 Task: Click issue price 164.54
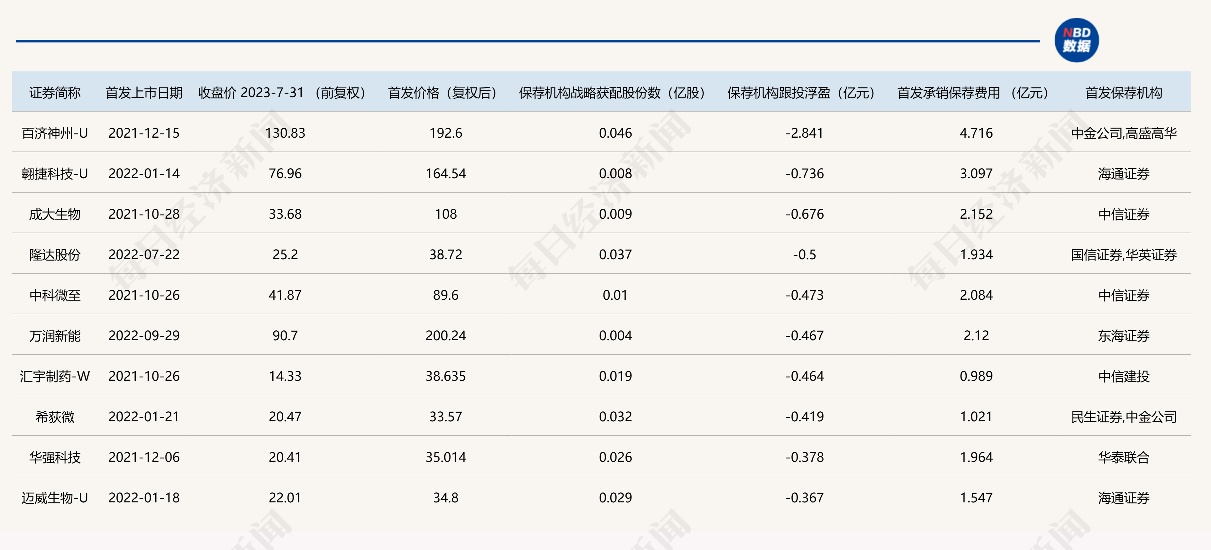446,173
